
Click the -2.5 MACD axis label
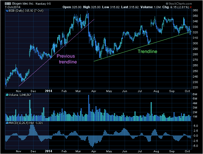(195, 141)
